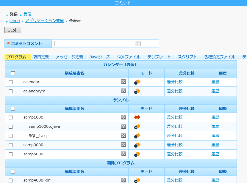
Task: Click the add-mode arrow icon for calendarym
Action: tap(137, 91)
